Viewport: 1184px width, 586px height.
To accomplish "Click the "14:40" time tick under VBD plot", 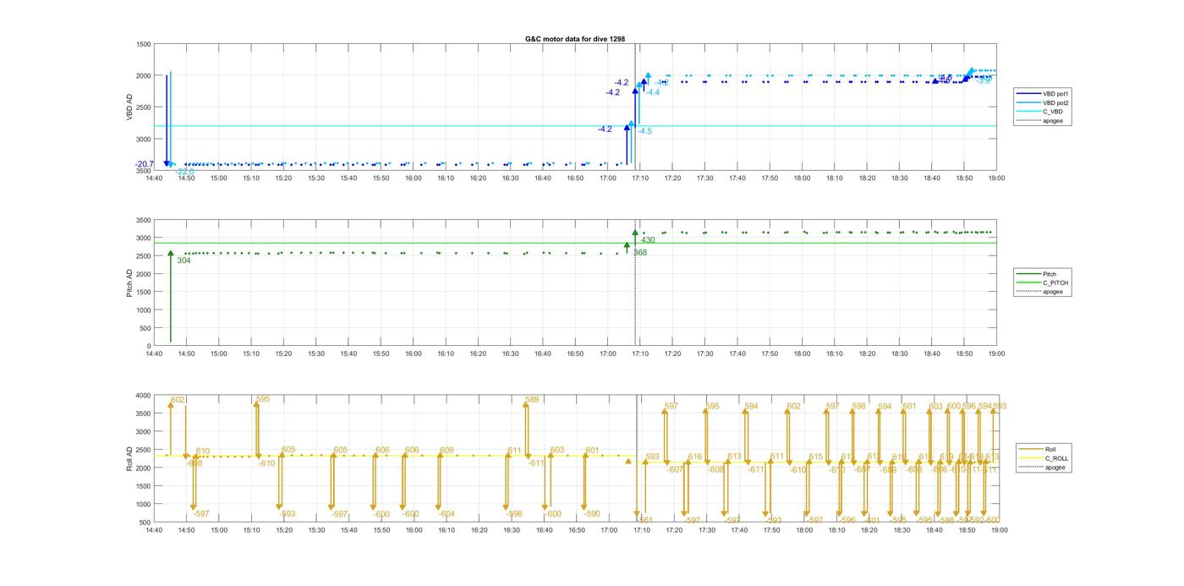I will [154, 178].
